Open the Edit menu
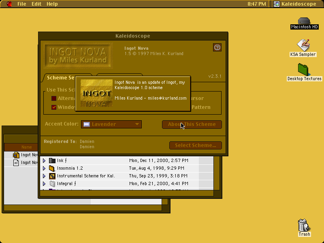 point(36,4)
